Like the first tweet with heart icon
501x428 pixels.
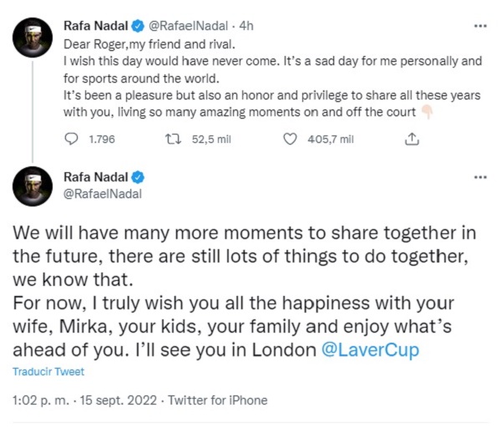point(291,140)
